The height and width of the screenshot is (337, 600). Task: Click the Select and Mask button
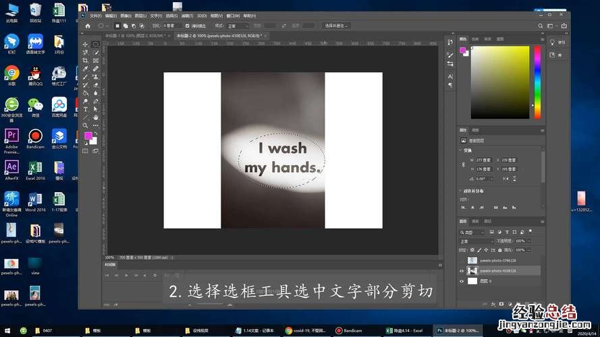[337, 26]
